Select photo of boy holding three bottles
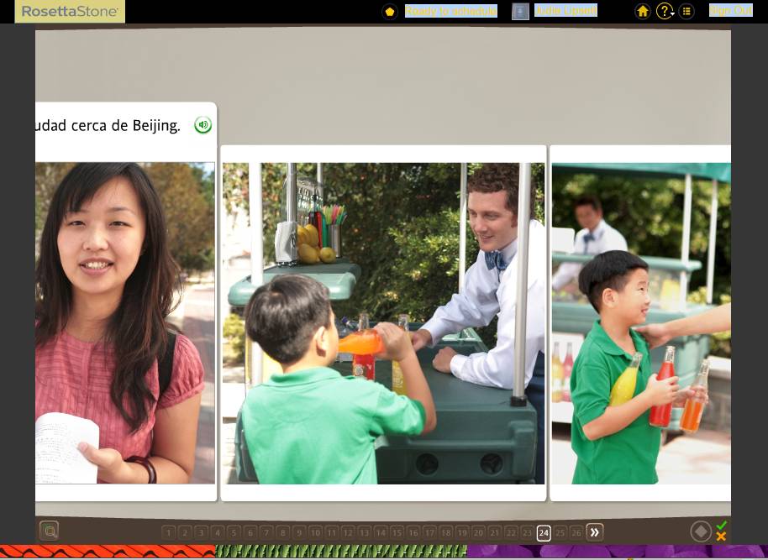Image resolution: width=768 pixels, height=560 pixels. (x=641, y=323)
